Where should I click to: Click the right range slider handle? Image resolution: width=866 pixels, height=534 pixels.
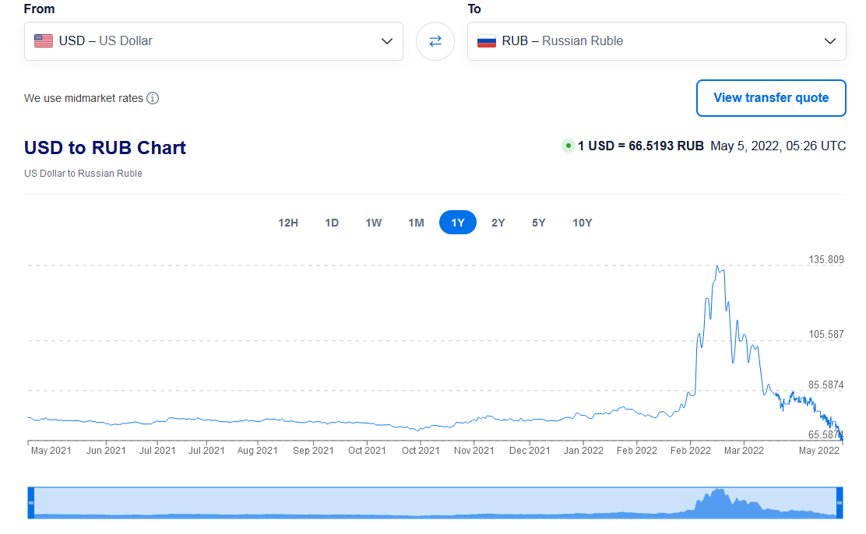(840, 502)
